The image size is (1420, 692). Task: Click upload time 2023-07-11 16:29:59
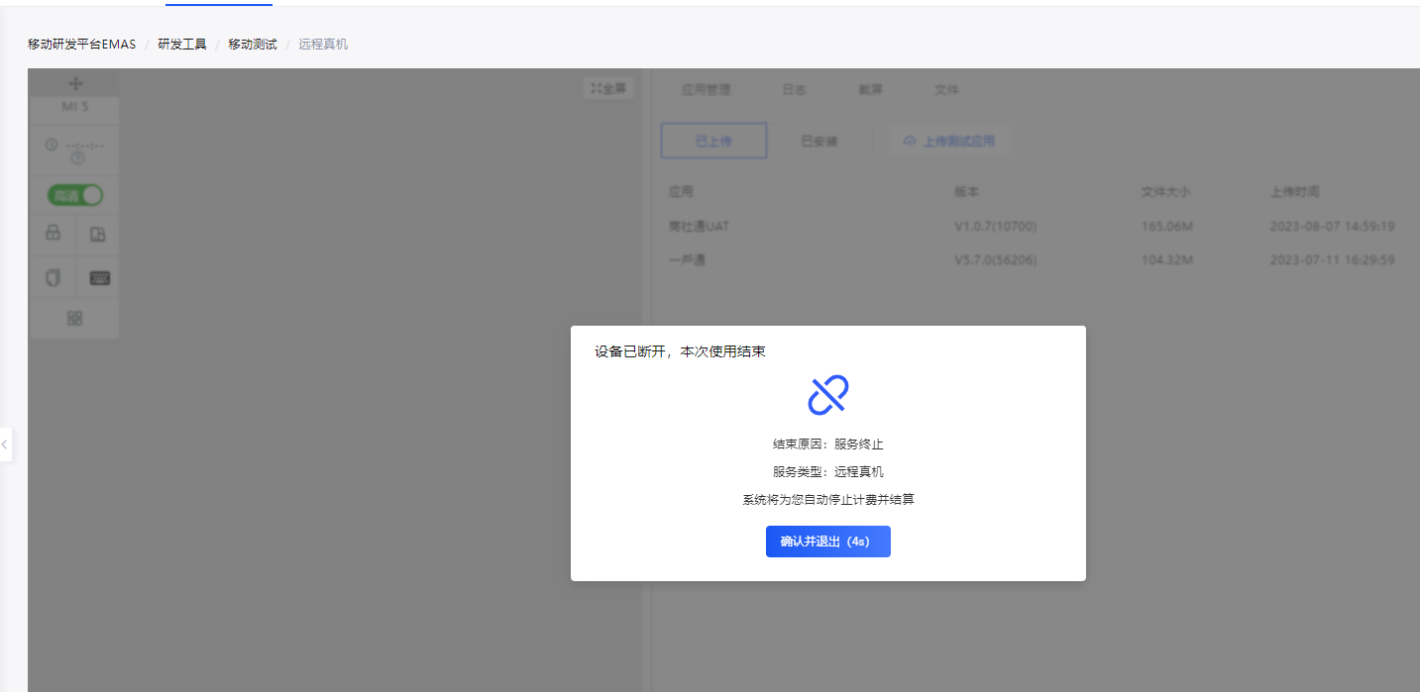[1333, 260]
